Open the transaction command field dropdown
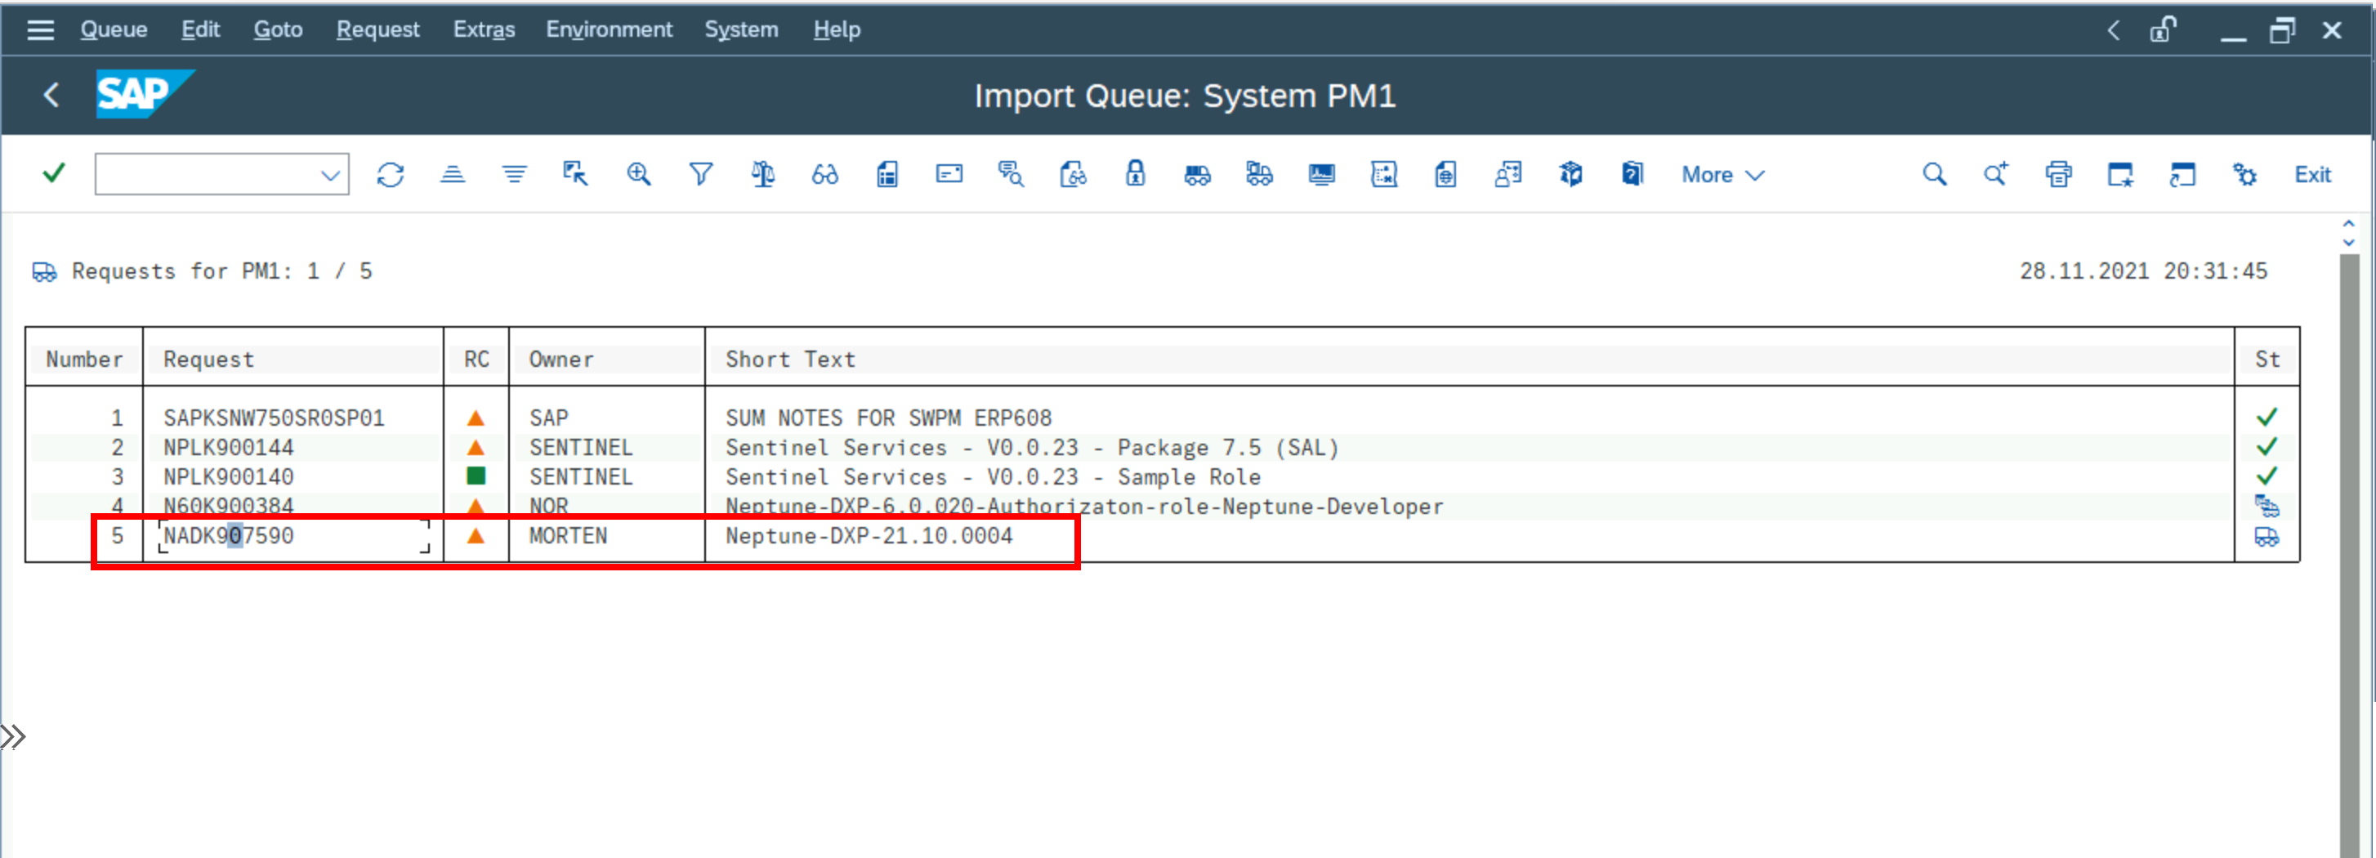 click(329, 174)
